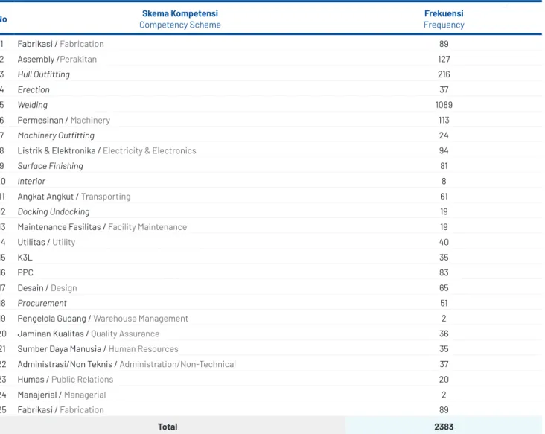Select the Hull Outfitting frequency 216
The height and width of the screenshot is (434, 545).
point(444,74)
